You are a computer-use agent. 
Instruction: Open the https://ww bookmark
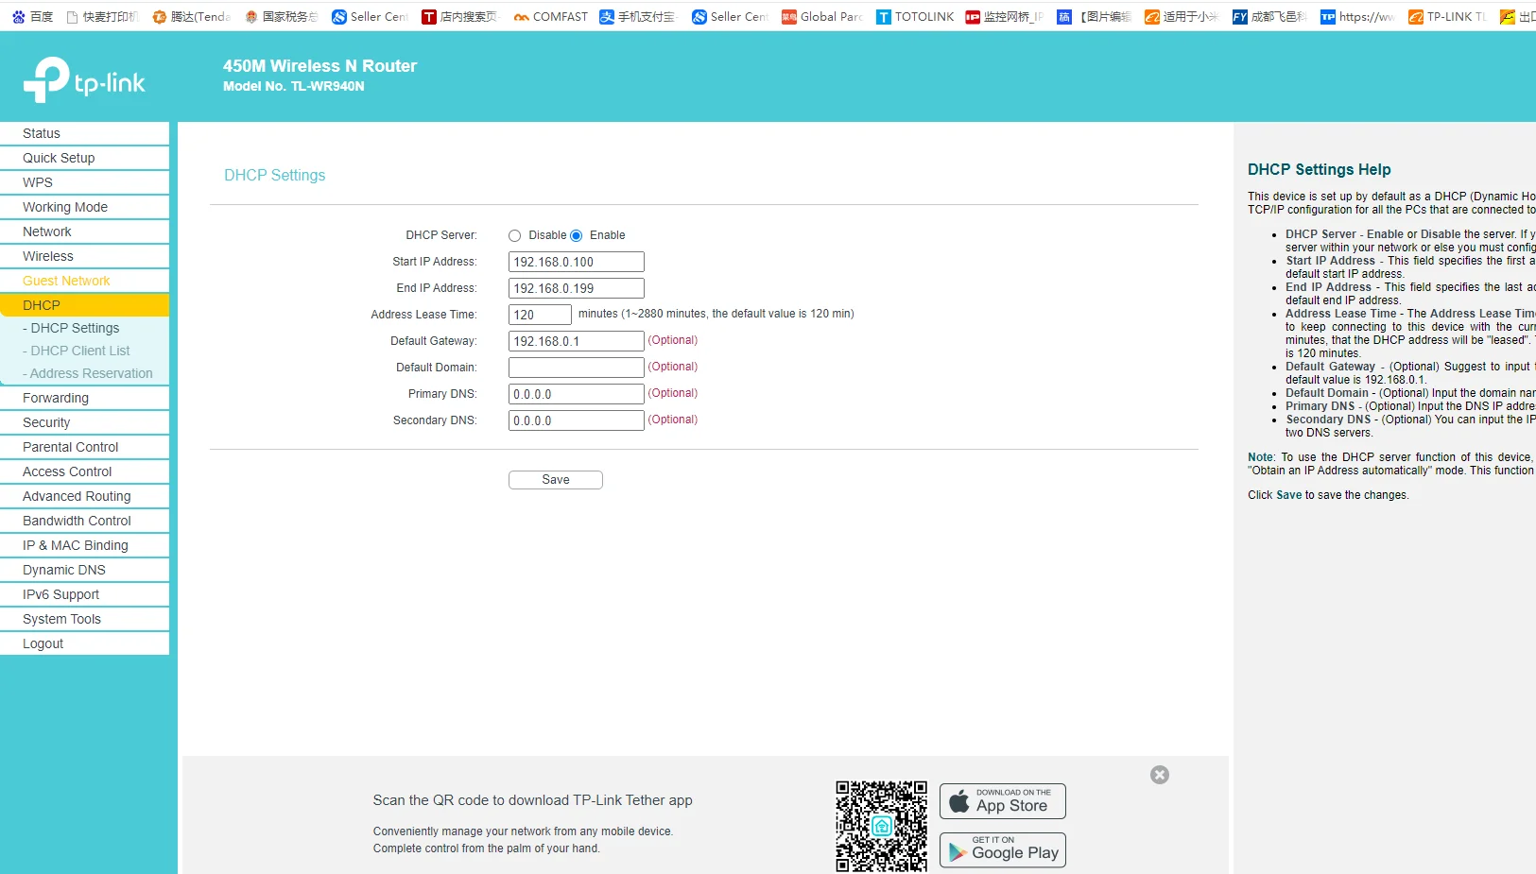coord(1358,17)
